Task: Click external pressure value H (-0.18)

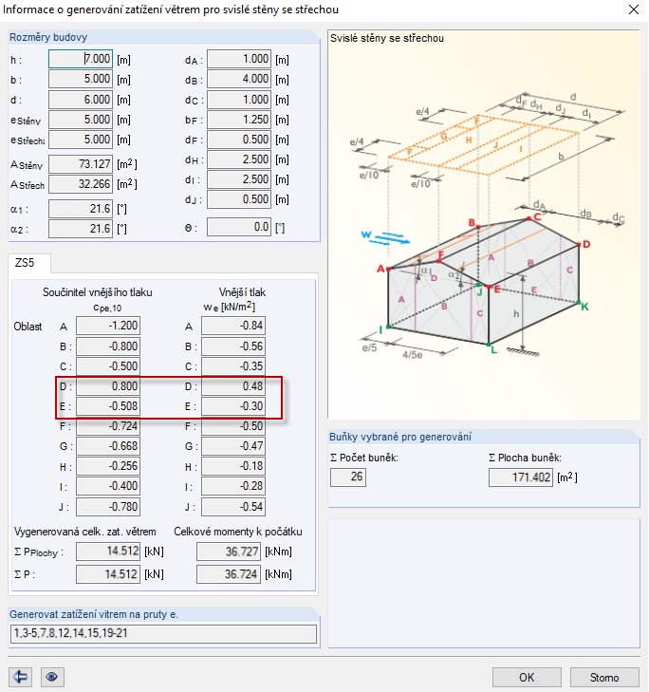Action: (x=233, y=466)
